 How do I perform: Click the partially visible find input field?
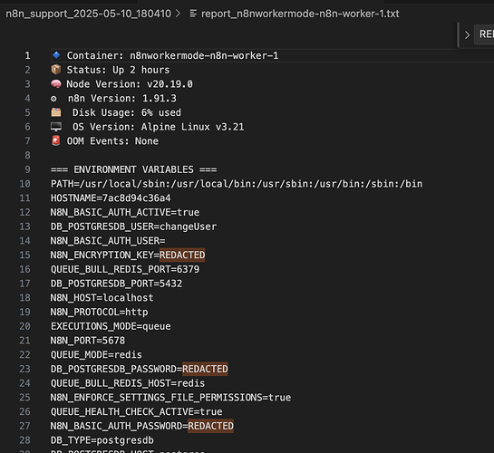tap(484, 34)
